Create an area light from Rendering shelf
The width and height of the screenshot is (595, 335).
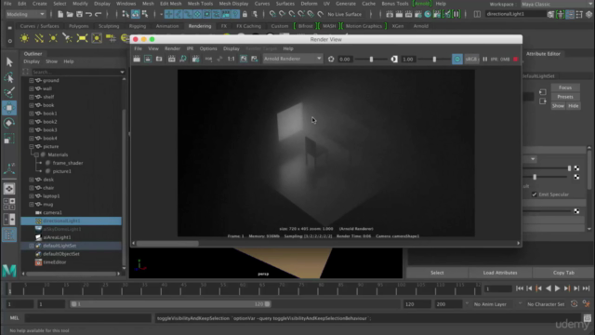[82, 38]
